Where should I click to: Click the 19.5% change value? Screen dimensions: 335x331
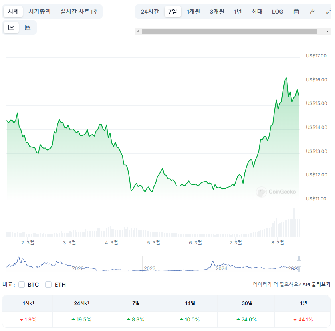pos(81,320)
